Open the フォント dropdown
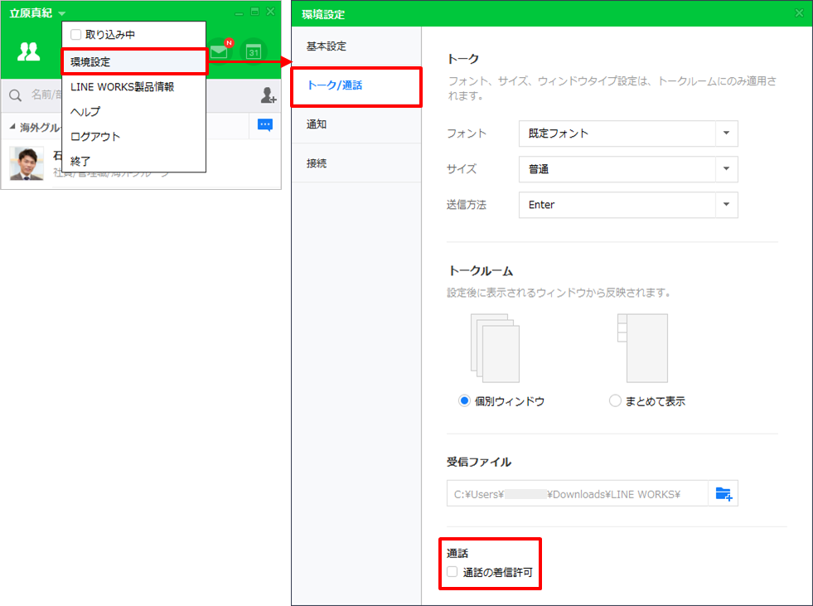 pyautogui.click(x=726, y=133)
